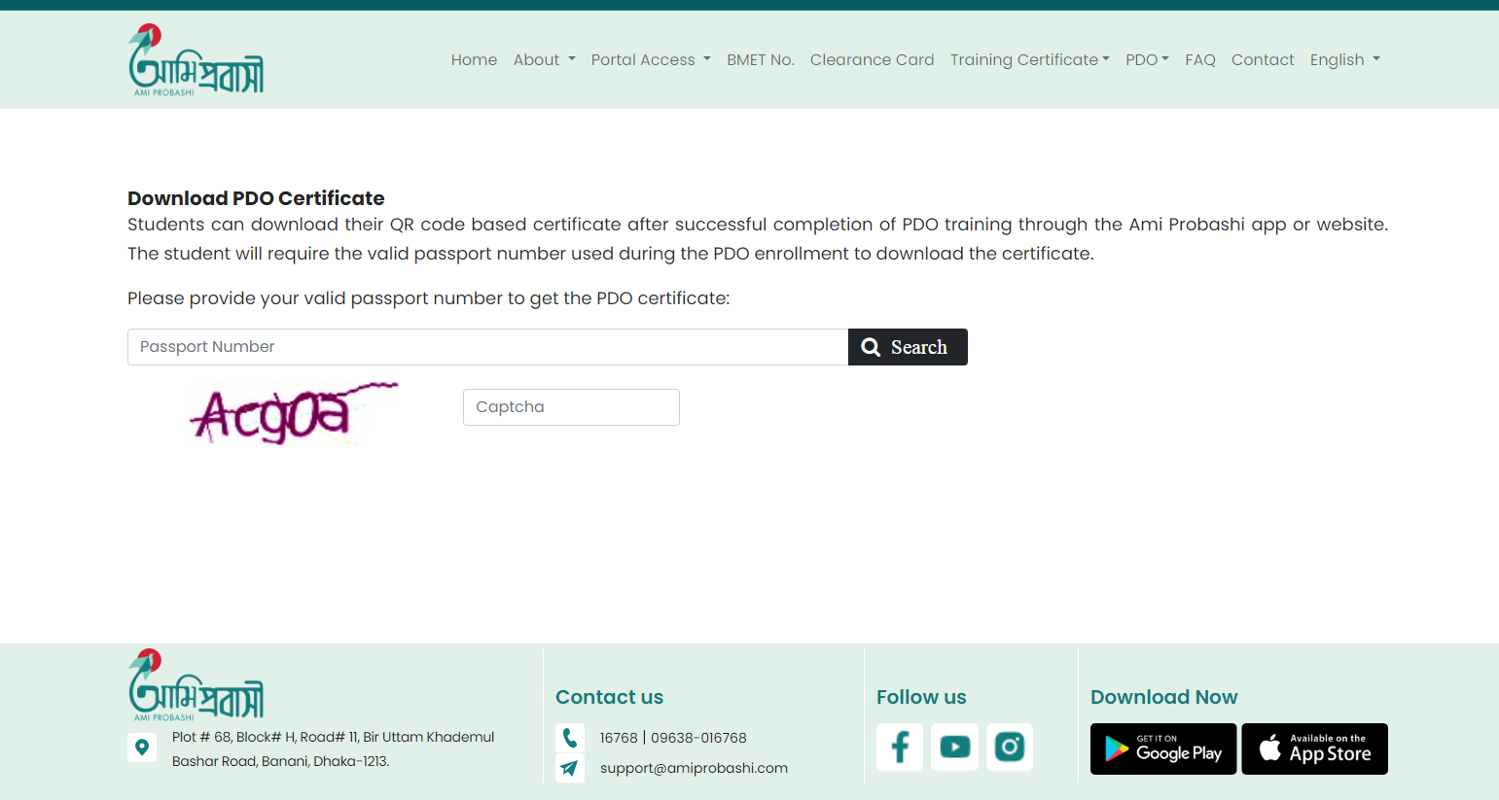The width and height of the screenshot is (1499, 800).
Task: Click the magnifier icon in the Search button
Action: (869, 347)
